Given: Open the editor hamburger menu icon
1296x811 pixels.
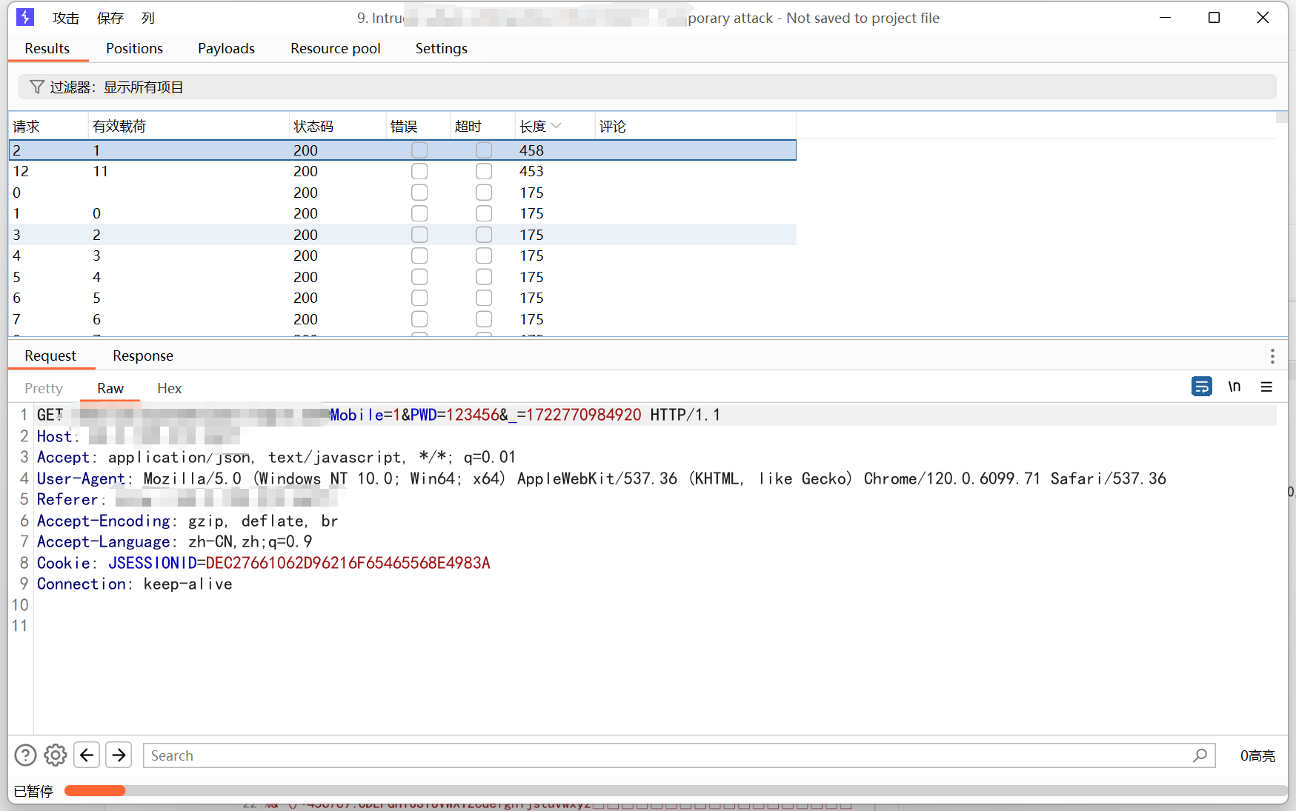Looking at the screenshot, I should click(x=1266, y=387).
